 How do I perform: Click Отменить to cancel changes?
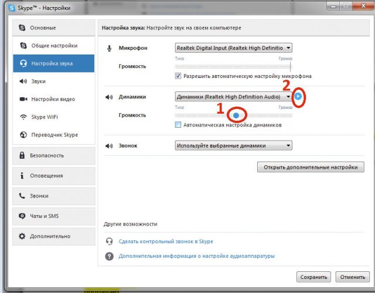[x=353, y=277]
